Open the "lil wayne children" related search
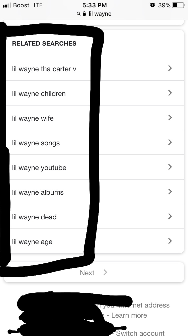Viewport: 188px width, 336px height. click(39, 94)
